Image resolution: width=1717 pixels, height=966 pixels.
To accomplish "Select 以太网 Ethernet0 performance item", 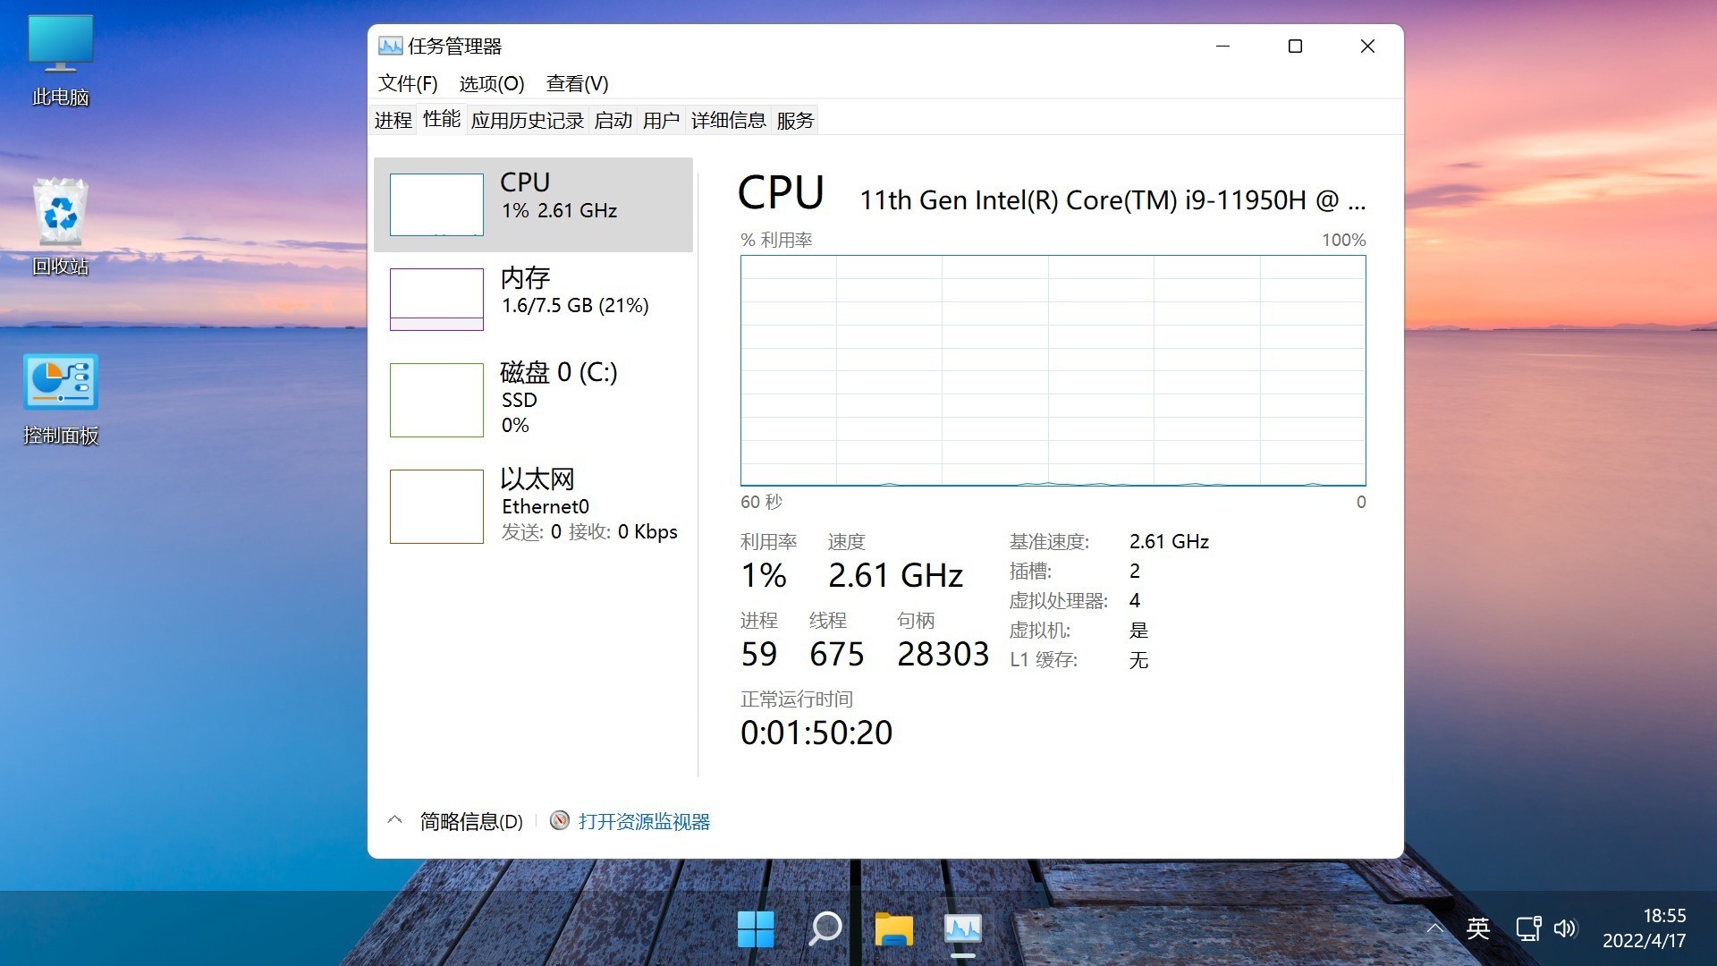I will (533, 505).
